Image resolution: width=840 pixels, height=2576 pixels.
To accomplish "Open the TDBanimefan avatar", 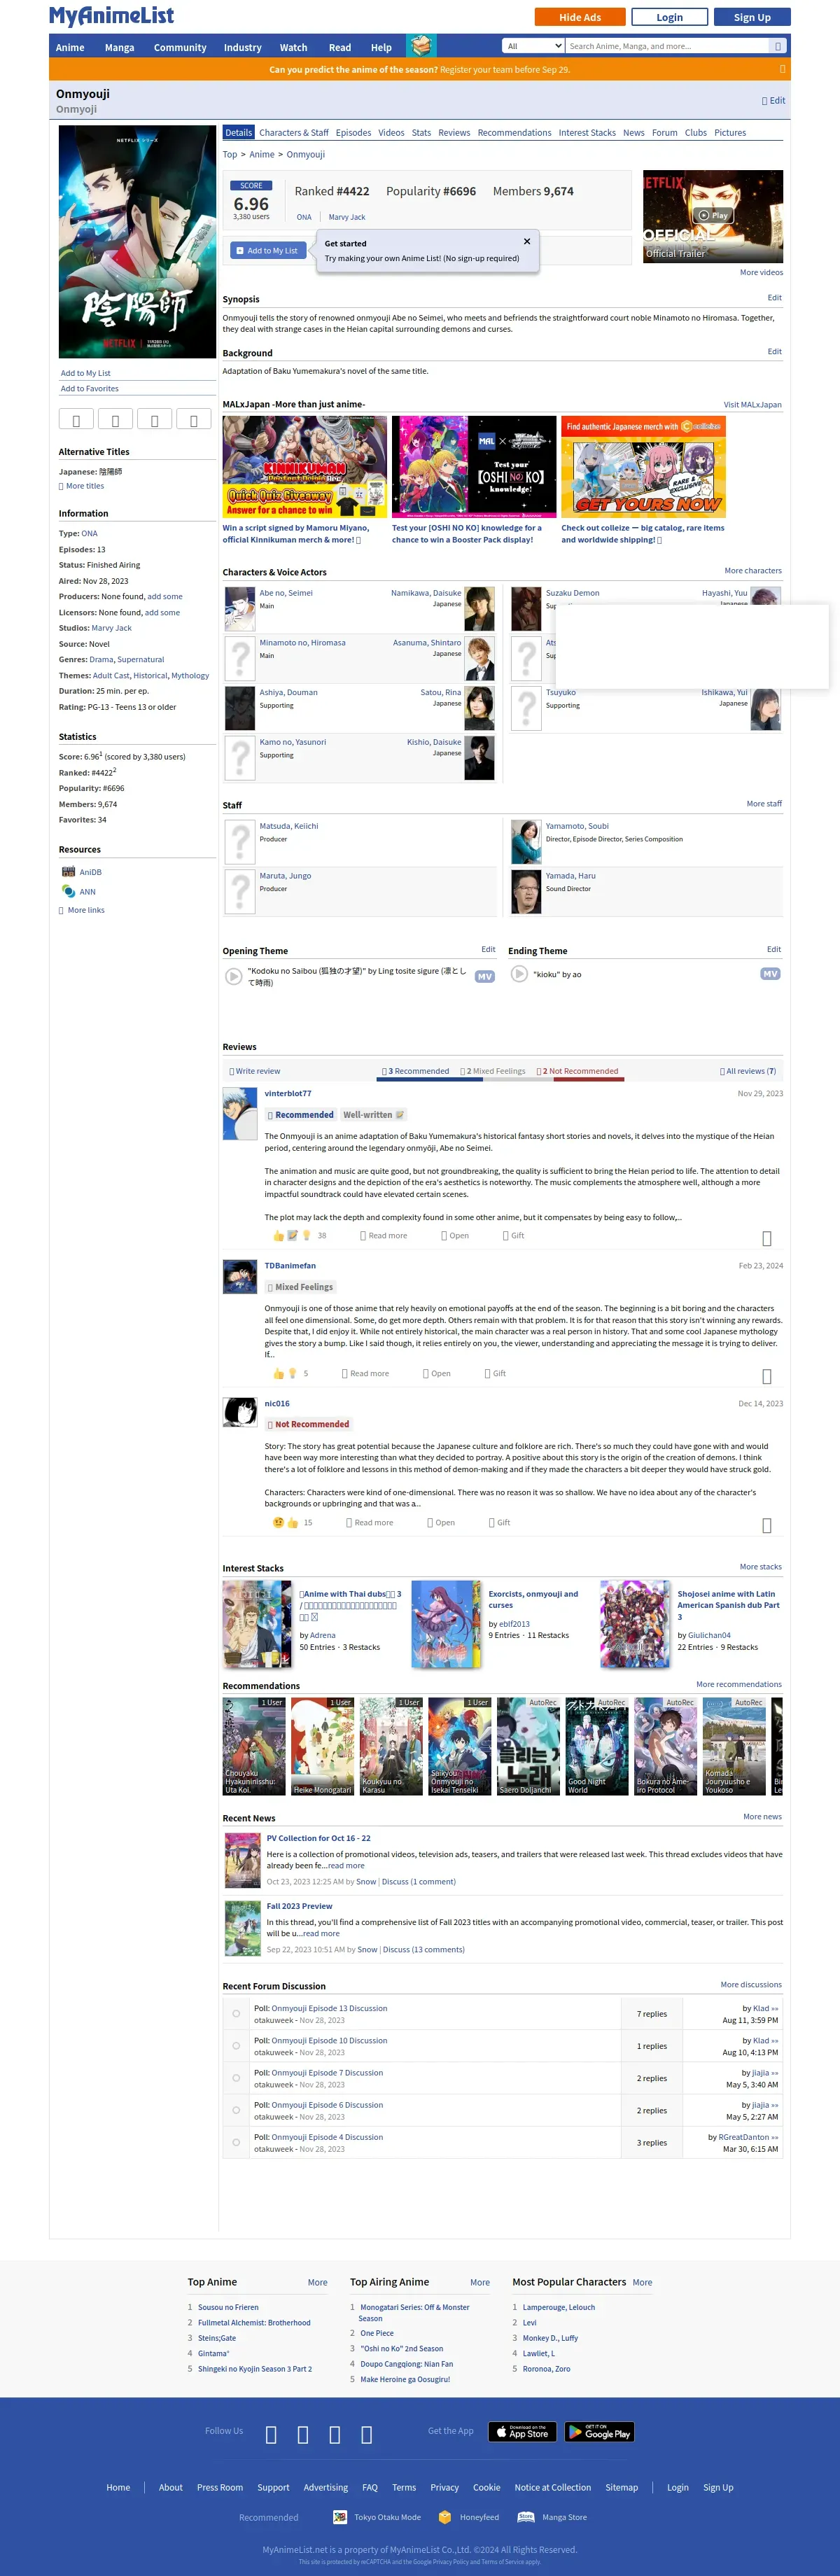I will point(240,1277).
